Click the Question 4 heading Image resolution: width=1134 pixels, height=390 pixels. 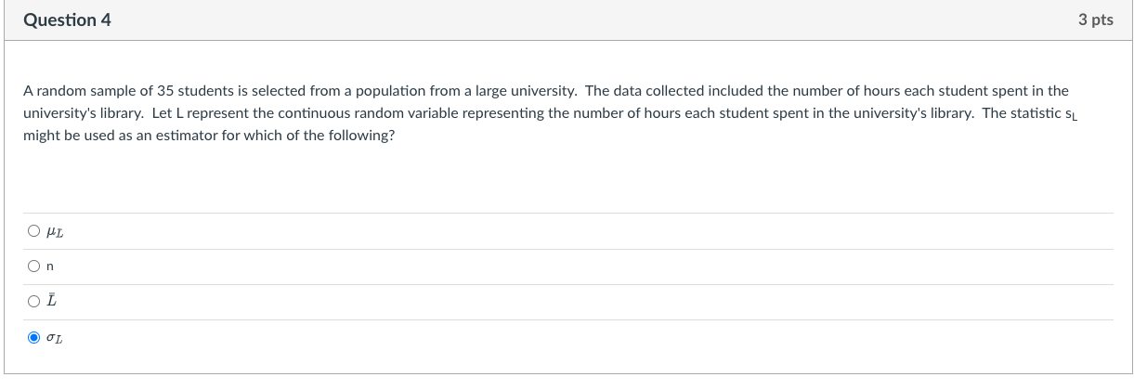pos(67,20)
